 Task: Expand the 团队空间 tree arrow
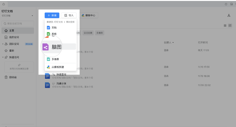tap(3, 44)
